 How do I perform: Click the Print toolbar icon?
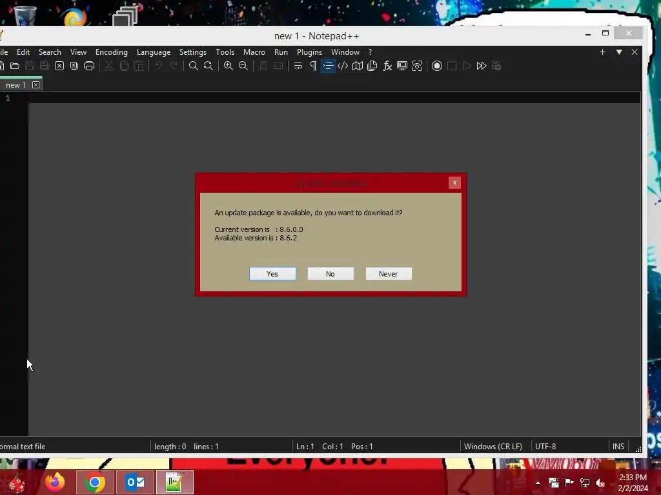89,66
